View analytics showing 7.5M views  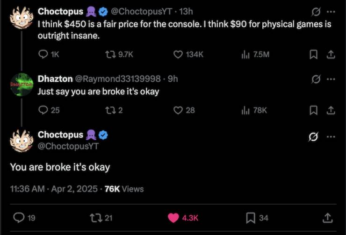[245, 55]
